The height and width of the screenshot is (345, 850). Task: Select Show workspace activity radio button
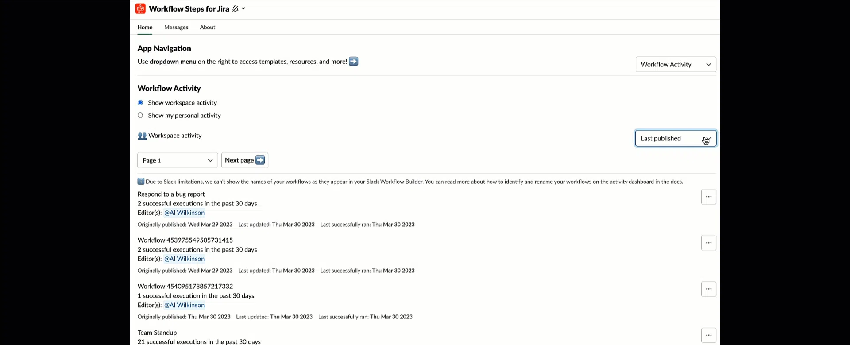(140, 103)
